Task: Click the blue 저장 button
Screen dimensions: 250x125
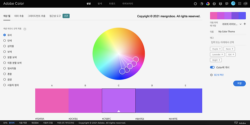Action: pos(239,83)
